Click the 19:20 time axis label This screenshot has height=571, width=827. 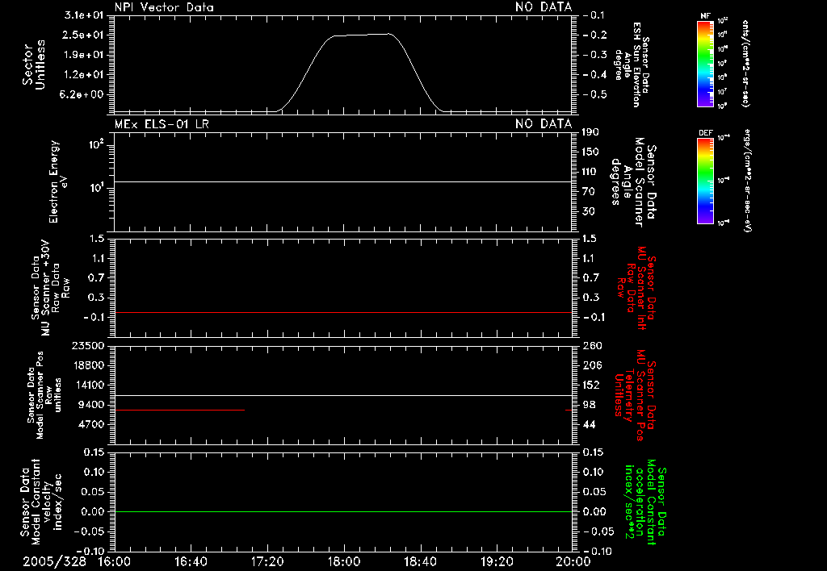point(497,561)
